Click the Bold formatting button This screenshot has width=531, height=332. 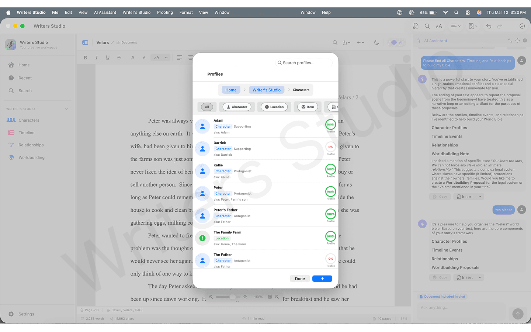point(86,58)
